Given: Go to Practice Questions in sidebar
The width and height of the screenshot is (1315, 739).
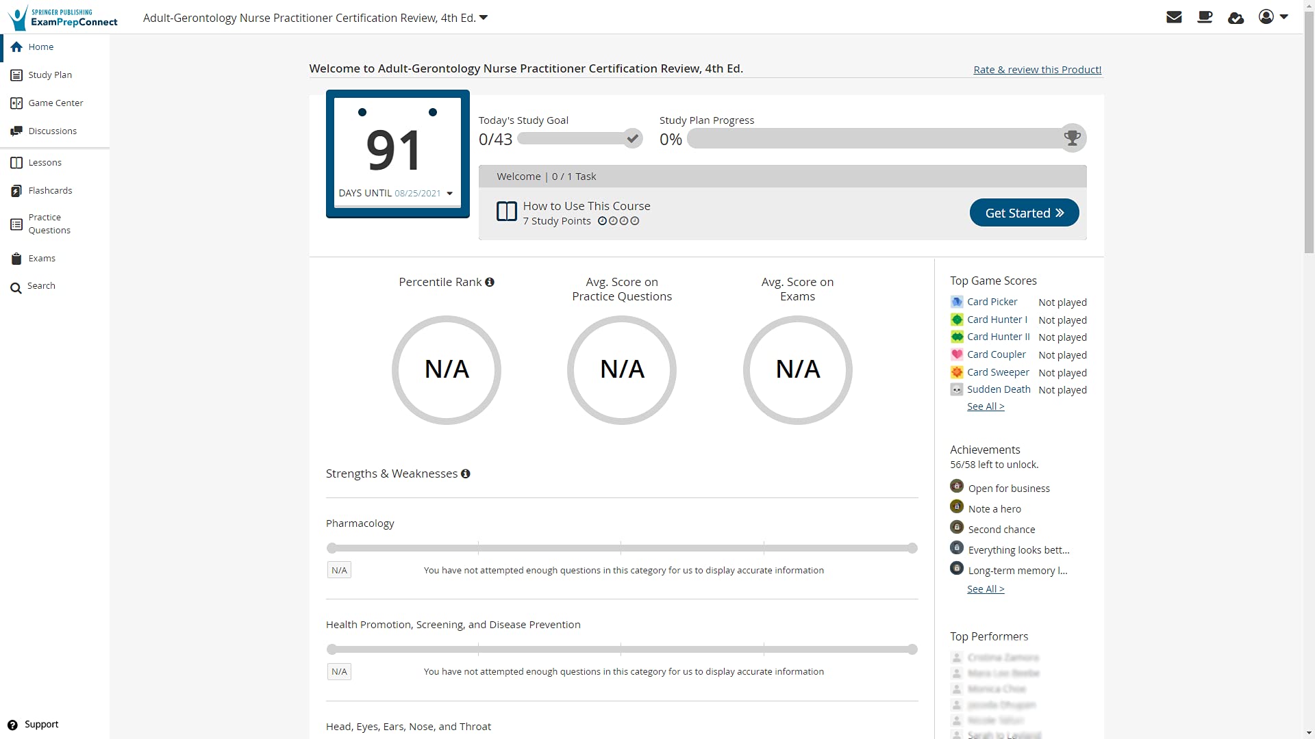Looking at the screenshot, I should click(x=49, y=224).
